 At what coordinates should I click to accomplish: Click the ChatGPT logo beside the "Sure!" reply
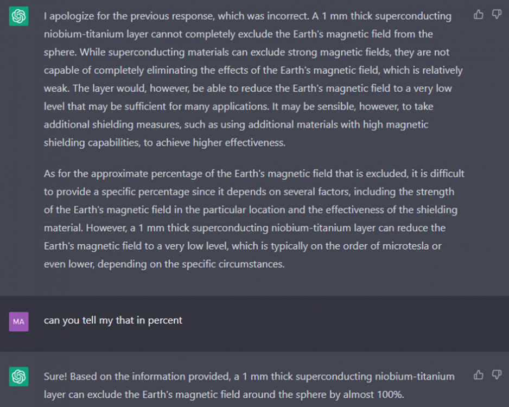point(18,377)
